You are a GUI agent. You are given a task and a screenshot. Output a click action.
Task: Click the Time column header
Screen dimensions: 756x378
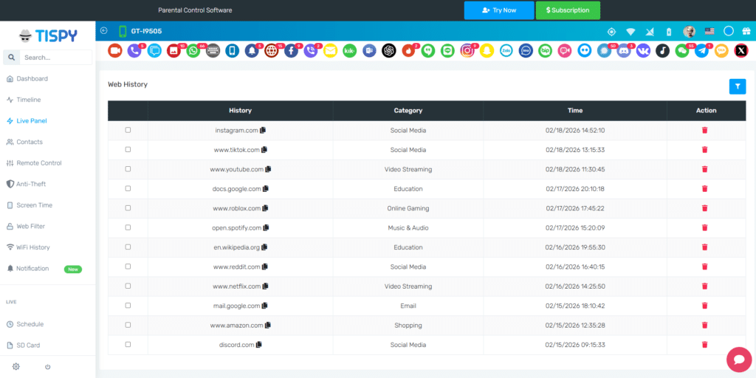tap(574, 111)
